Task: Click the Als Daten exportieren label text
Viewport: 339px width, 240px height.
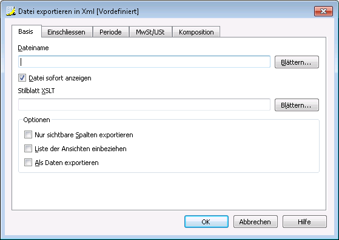Action: coord(67,163)
